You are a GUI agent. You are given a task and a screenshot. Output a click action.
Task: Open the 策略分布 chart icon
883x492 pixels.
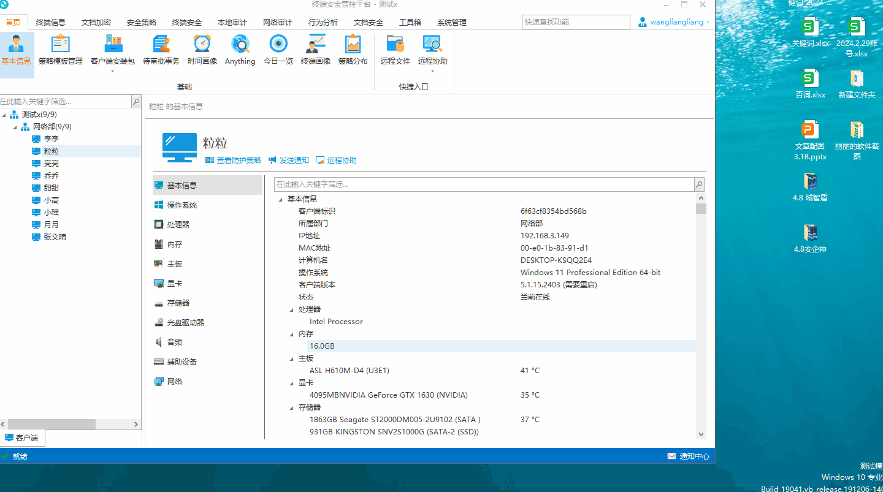[353, 50]
